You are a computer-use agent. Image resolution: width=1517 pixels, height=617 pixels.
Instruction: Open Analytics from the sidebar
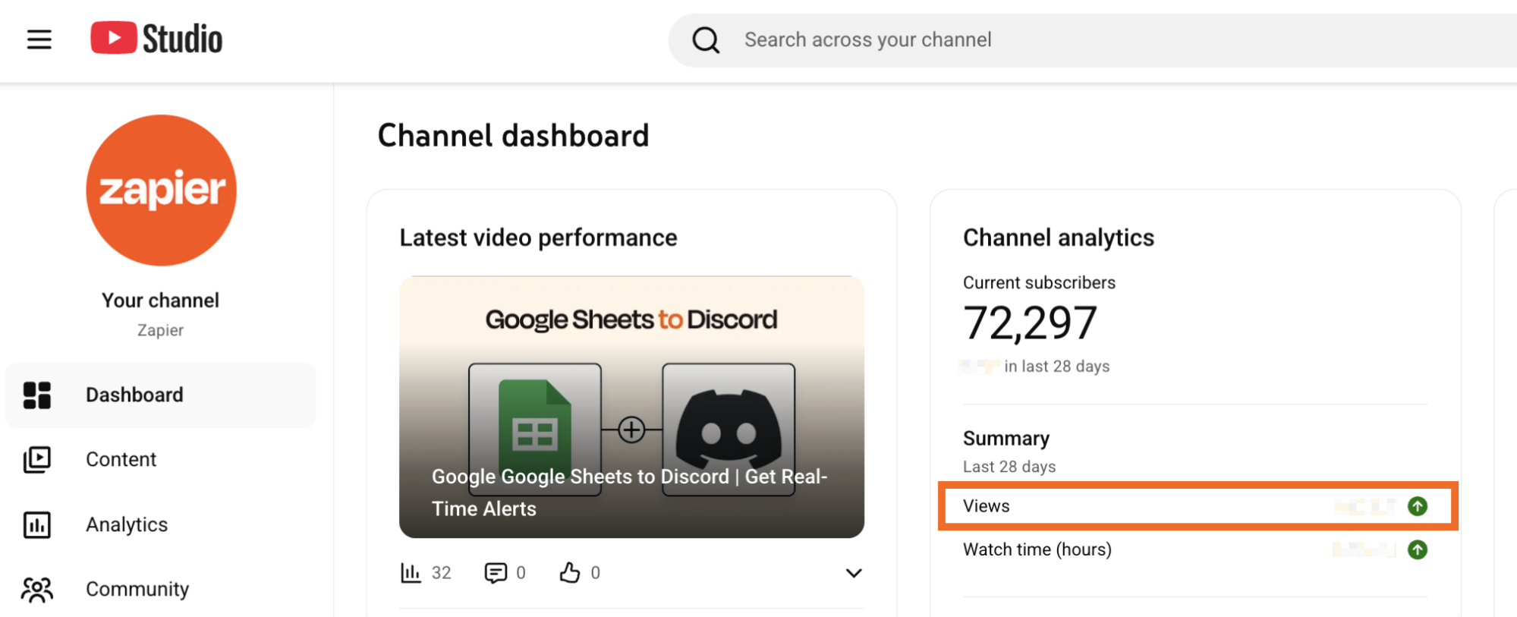coord(127,524)
